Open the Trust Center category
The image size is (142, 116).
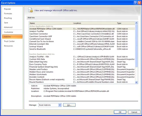click(x=9, y=41)
